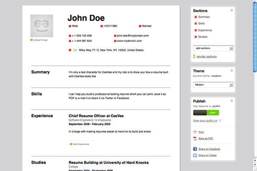
Task: Click Share on Facebook link
Action: (x=209, y=149)
